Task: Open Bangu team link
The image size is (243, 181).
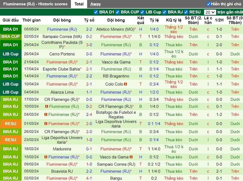Action: pyautogui.click(x=116, y=178)
